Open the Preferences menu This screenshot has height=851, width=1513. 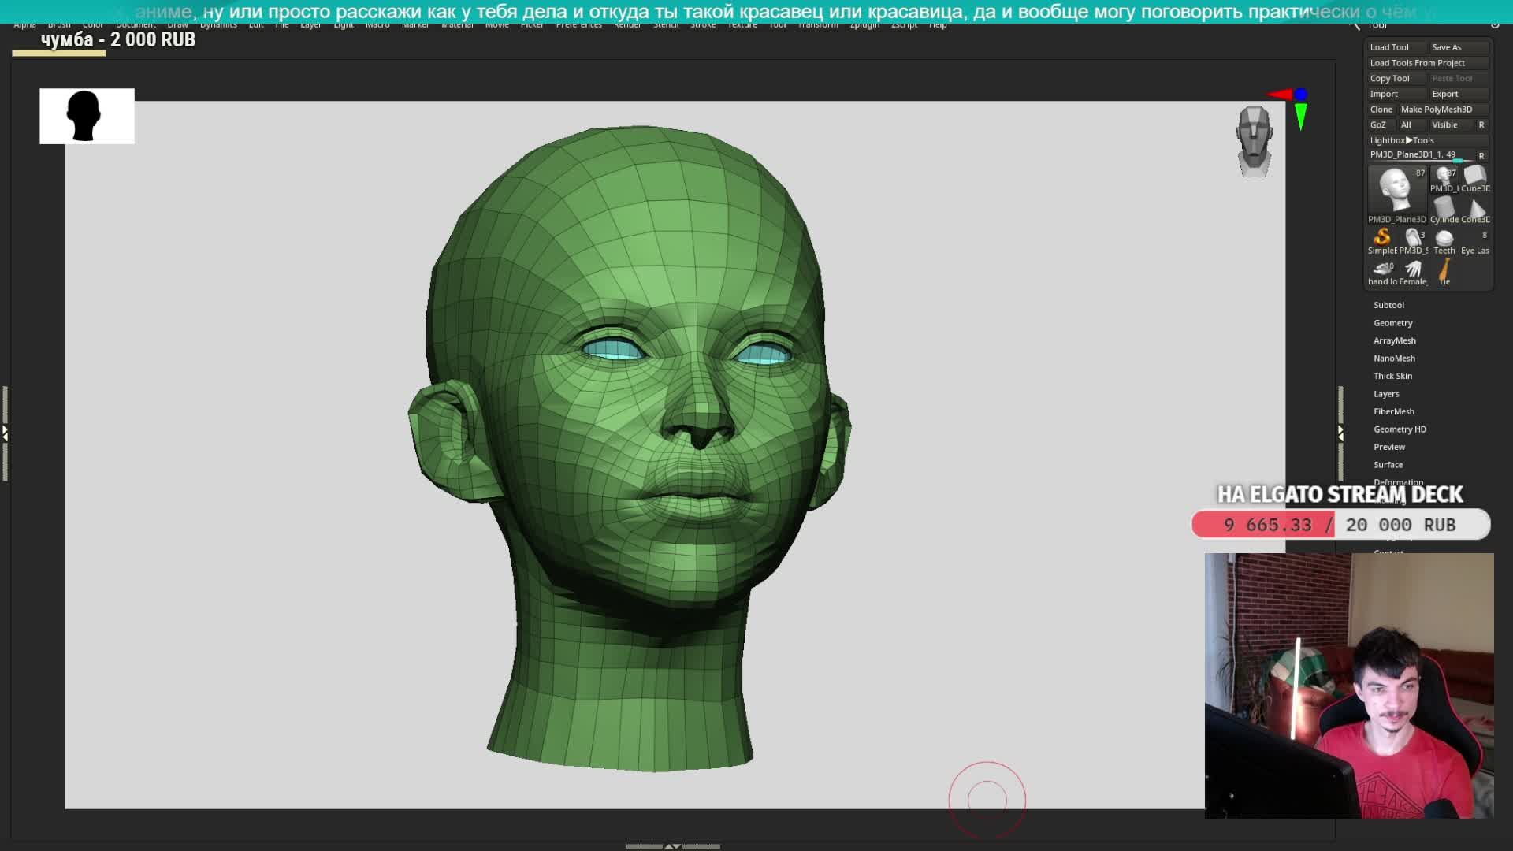[578, 25]
